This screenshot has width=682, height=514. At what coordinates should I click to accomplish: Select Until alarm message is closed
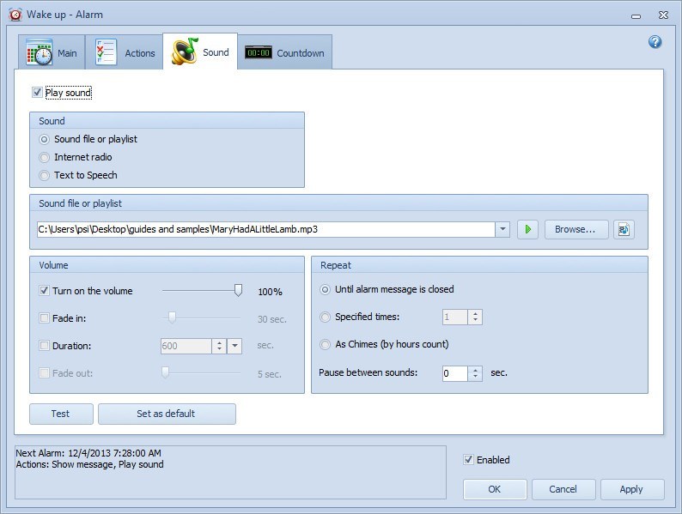coord(325,290)
